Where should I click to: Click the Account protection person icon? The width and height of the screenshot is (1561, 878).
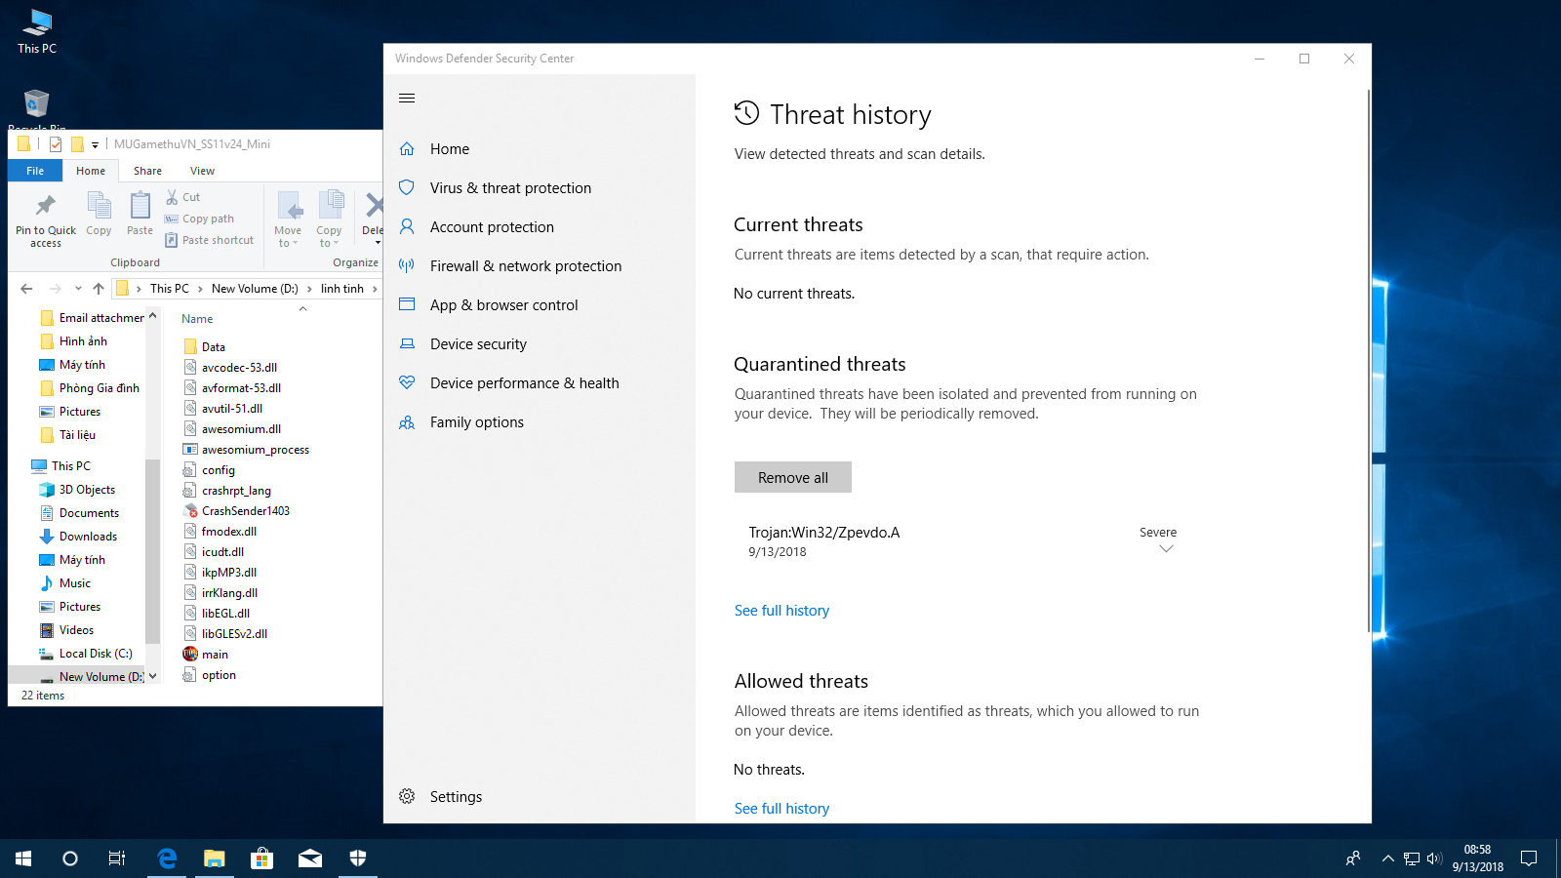click(407, 227)
